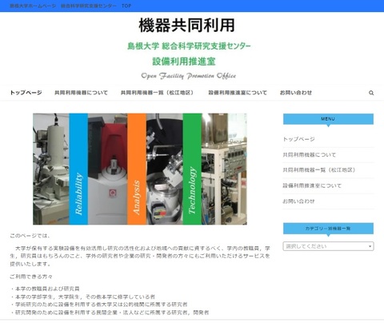Open 共同利用機器について in main navigation
Viewport: 384px width, 323px height.
(81, 93)
